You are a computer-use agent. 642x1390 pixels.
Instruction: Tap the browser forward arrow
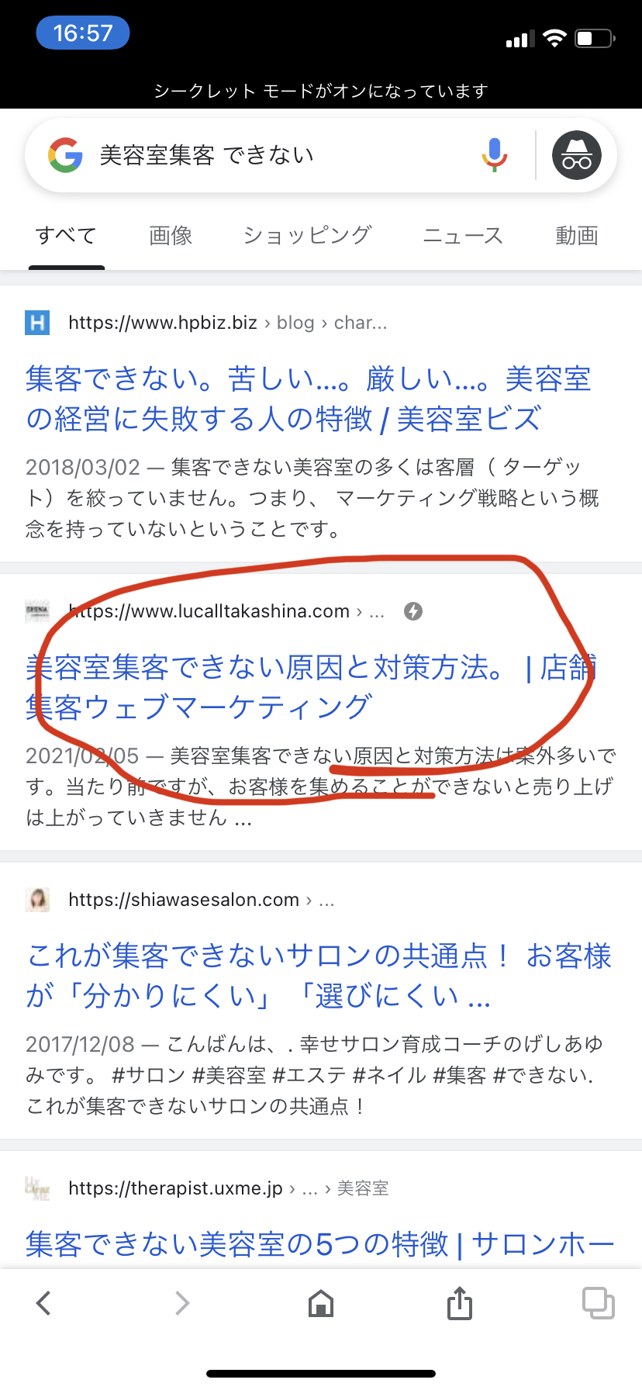(182, 1303)
